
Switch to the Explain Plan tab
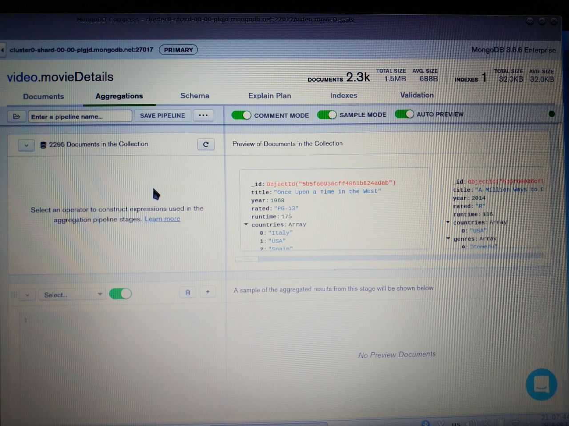(269, 96)
